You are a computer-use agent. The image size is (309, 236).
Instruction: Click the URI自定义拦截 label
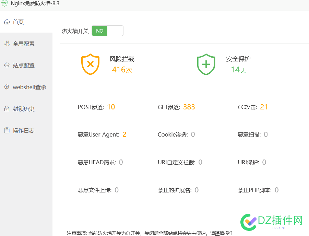pyautogui.click(x=177, y=163)
